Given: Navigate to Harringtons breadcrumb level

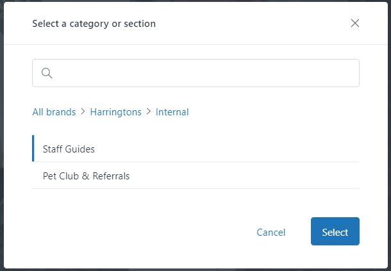Looking at the screenshot, I should coord(115,112).
